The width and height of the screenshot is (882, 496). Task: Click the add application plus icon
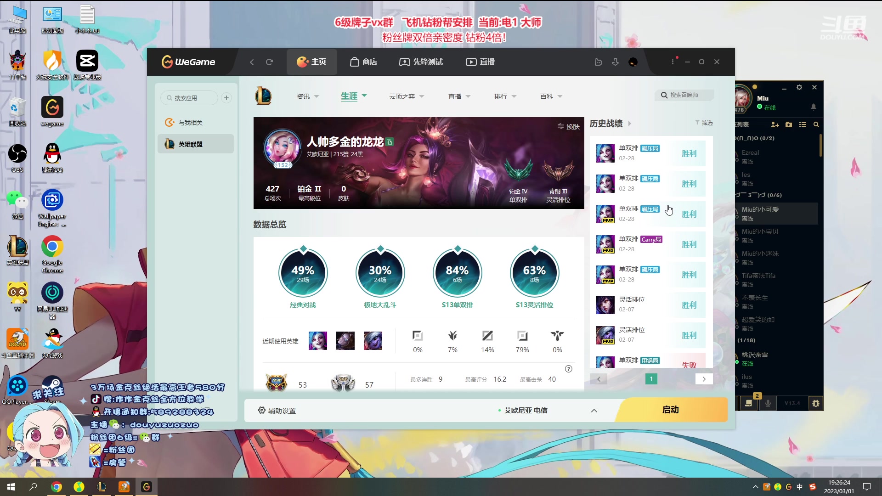226,98
